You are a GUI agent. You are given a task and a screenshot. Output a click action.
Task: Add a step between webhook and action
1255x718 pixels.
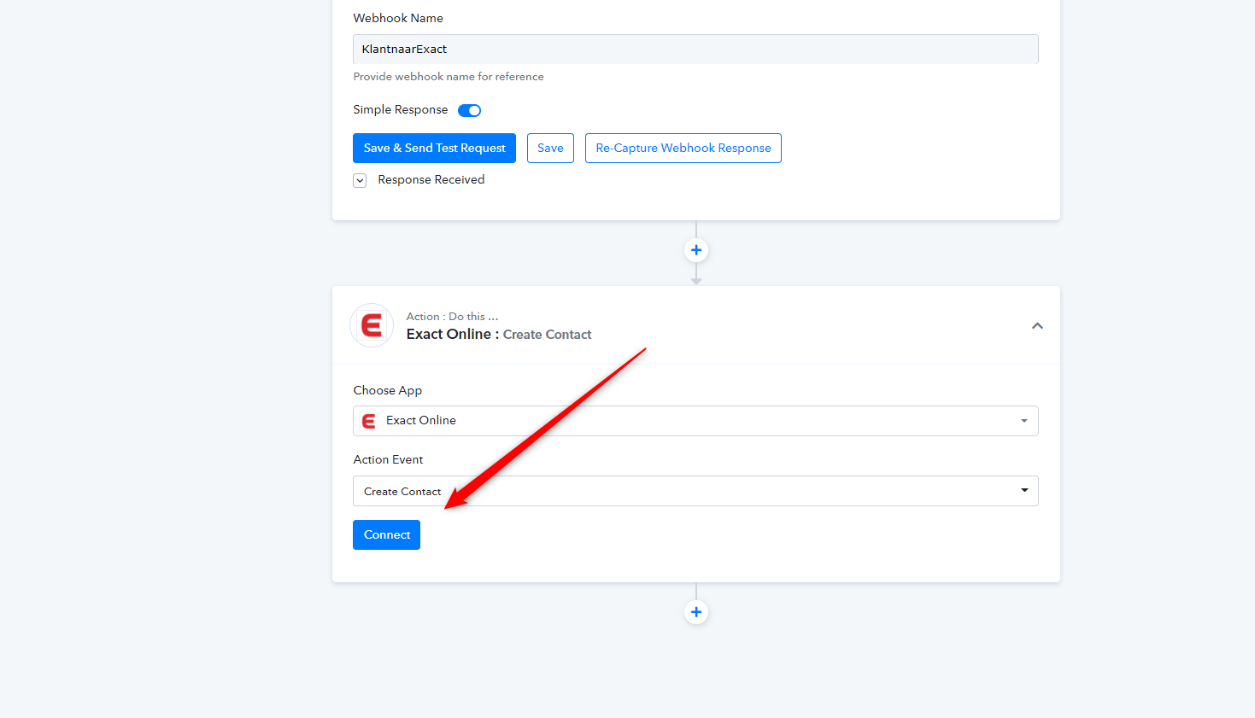[x=696, y=250]
